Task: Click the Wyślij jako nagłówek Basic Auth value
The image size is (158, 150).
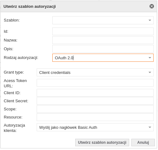Action: pyautogui.click(x=68, y=128)
